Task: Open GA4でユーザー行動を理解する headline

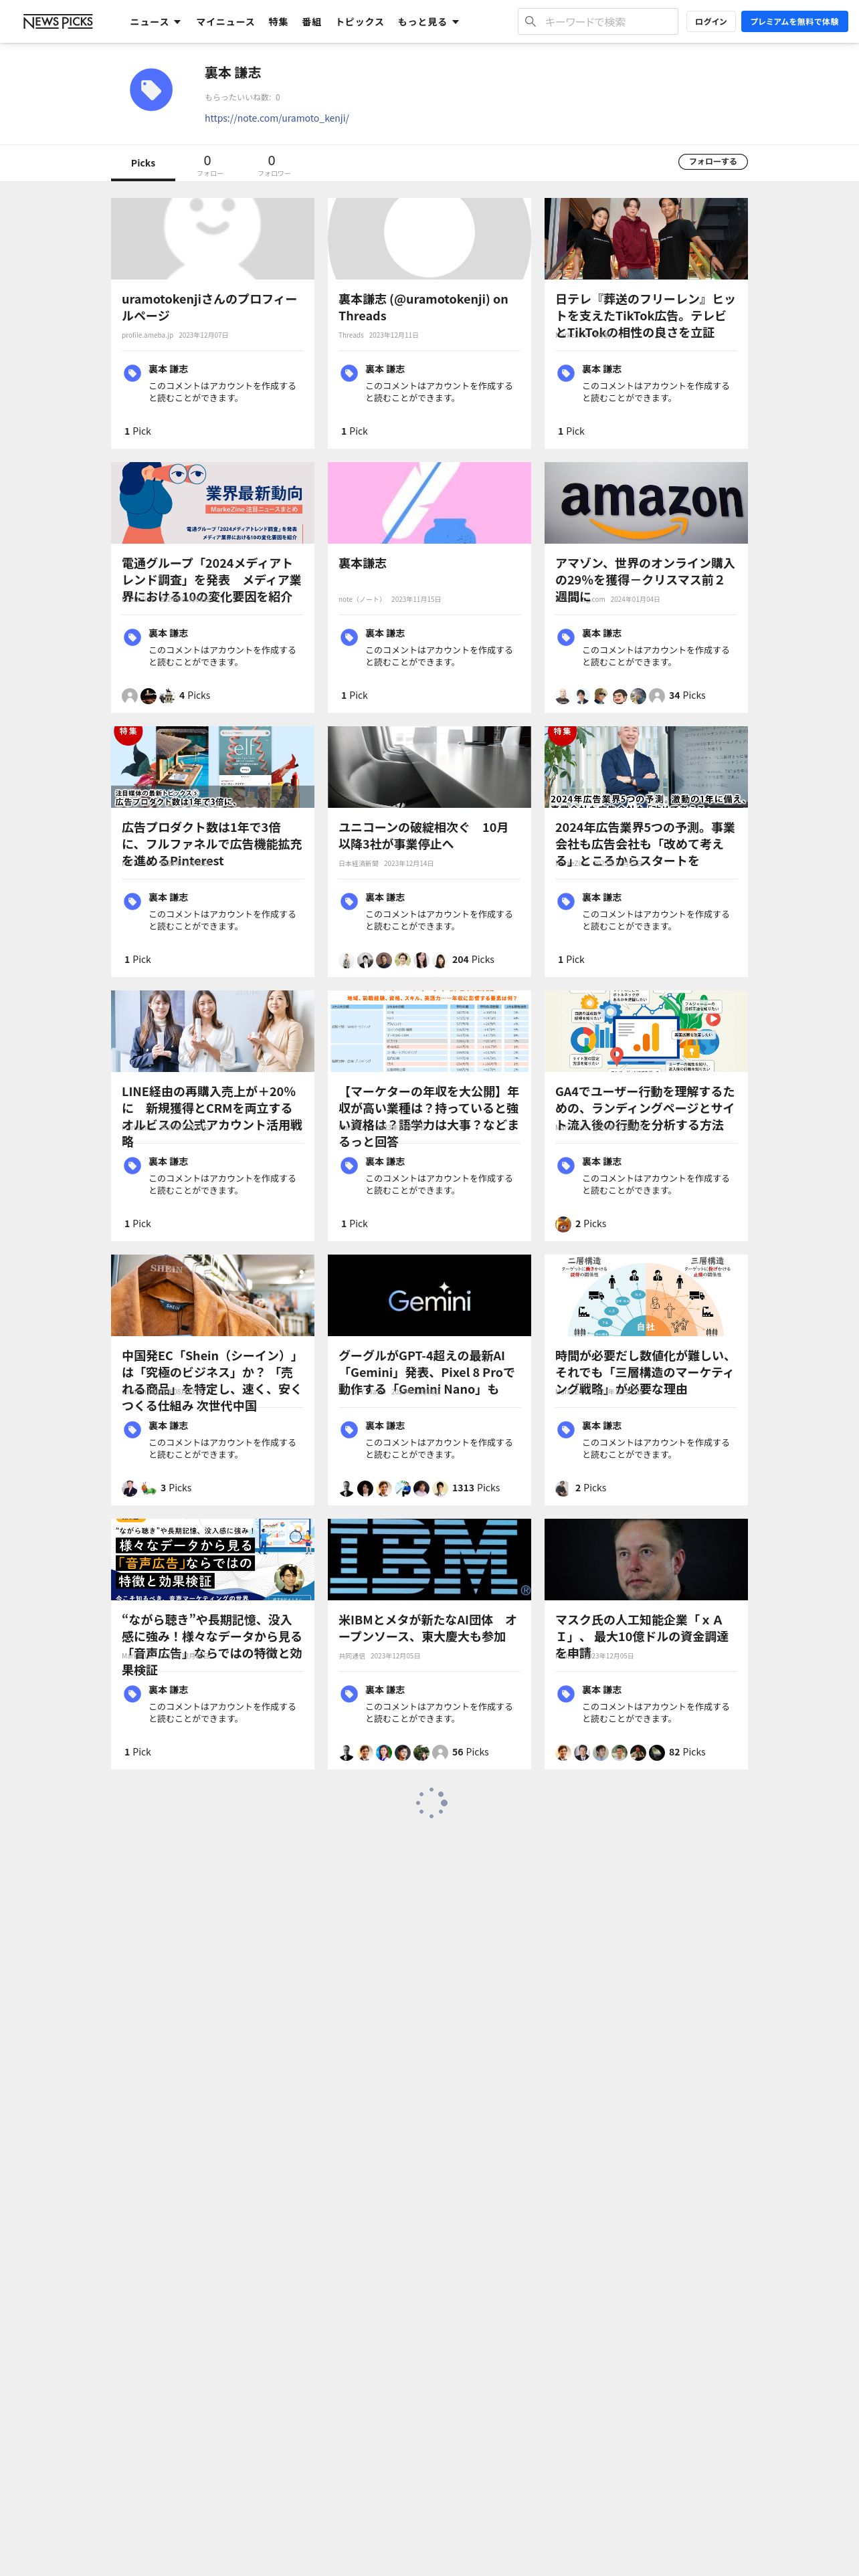Action: point(645,1108)
